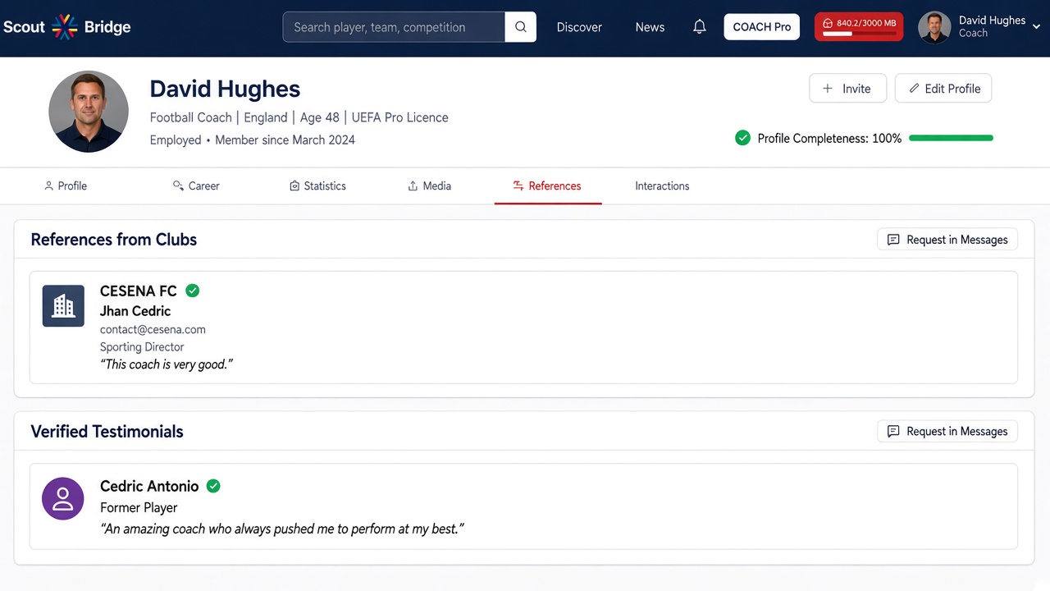1050x591 pixels.
Task: Click the Verified Testimonials heading
Action: tap(107, 432)
